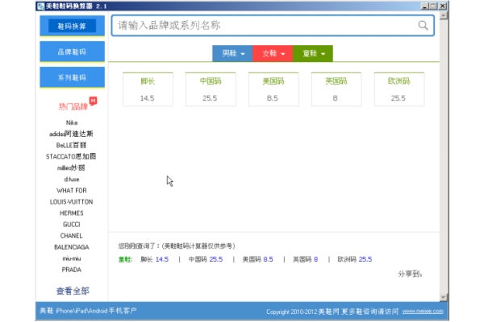Open the HERMES brand link

[72, 213]
